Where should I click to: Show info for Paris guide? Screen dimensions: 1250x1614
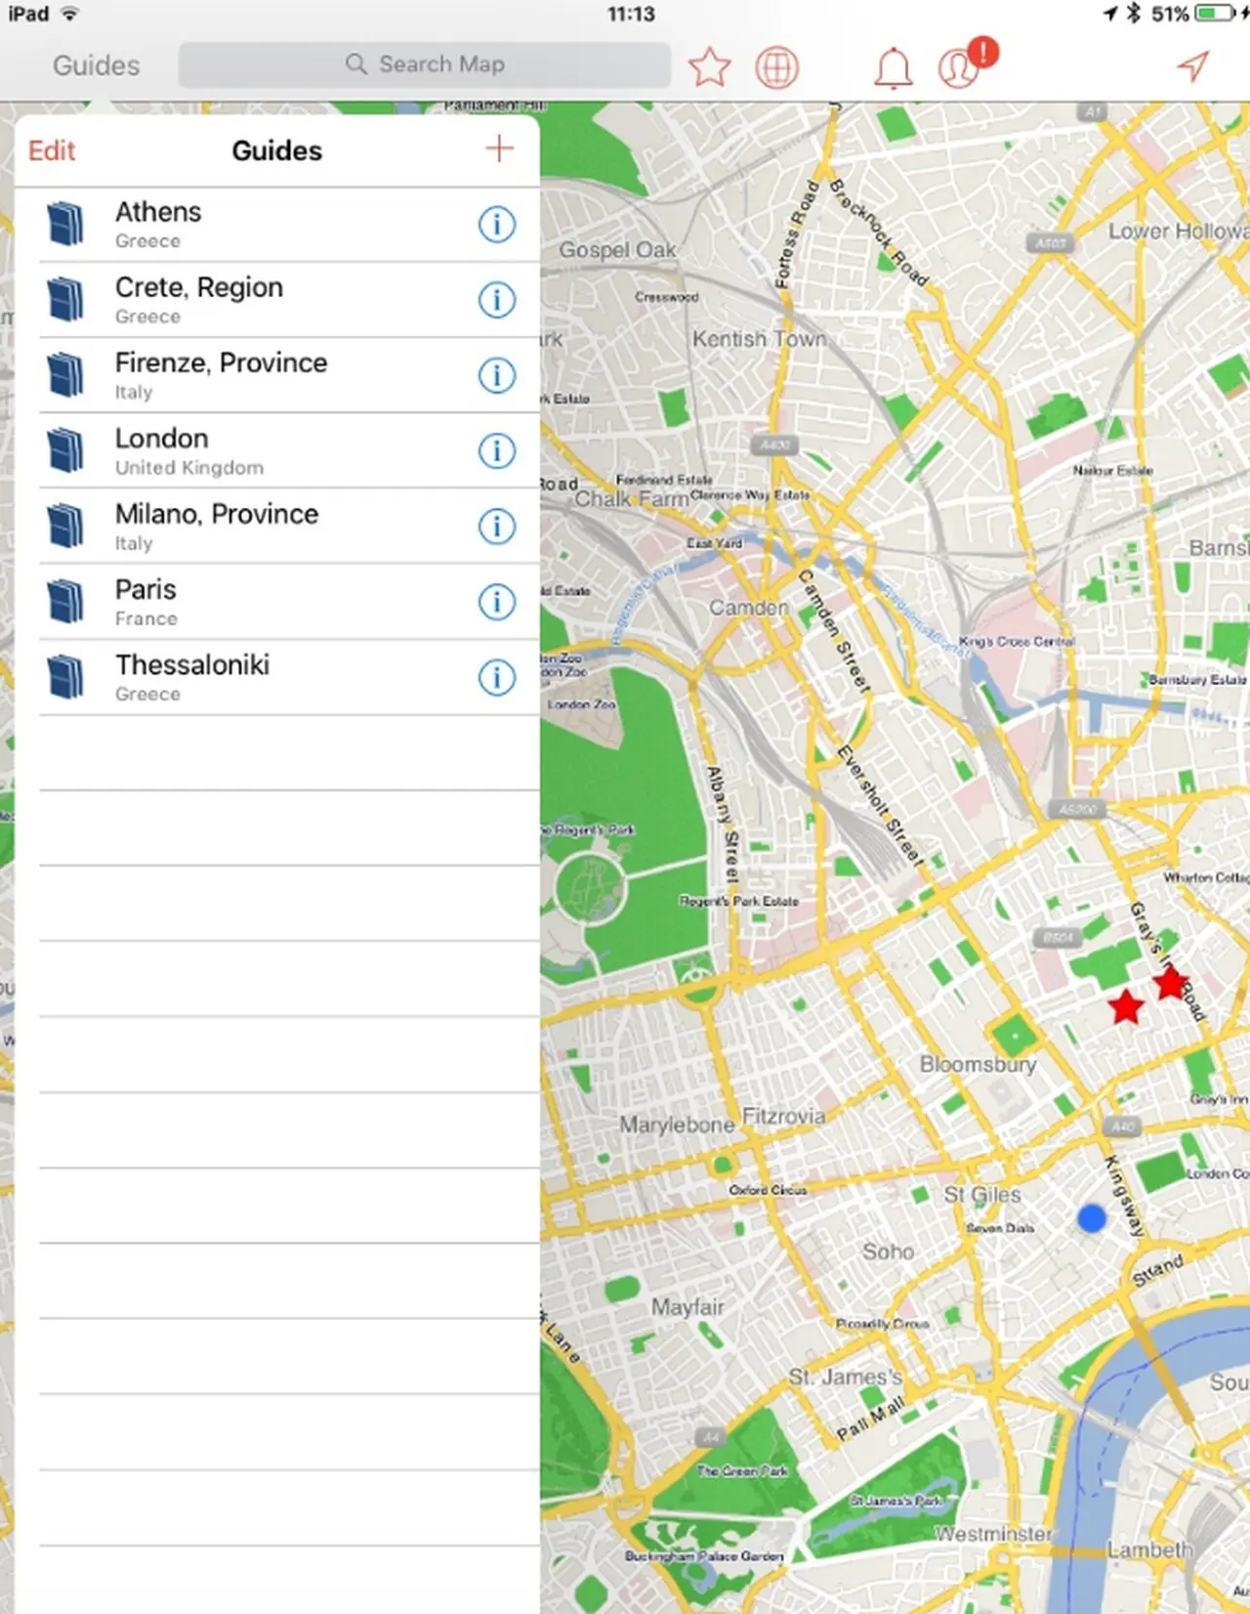pos(497,602)
